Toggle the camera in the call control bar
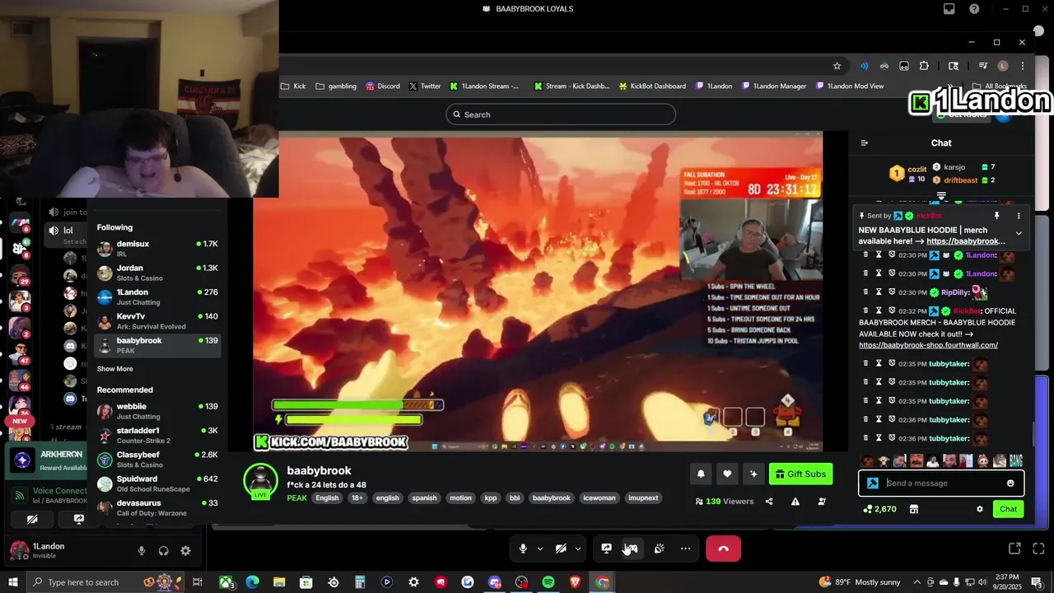 [561, 549]
